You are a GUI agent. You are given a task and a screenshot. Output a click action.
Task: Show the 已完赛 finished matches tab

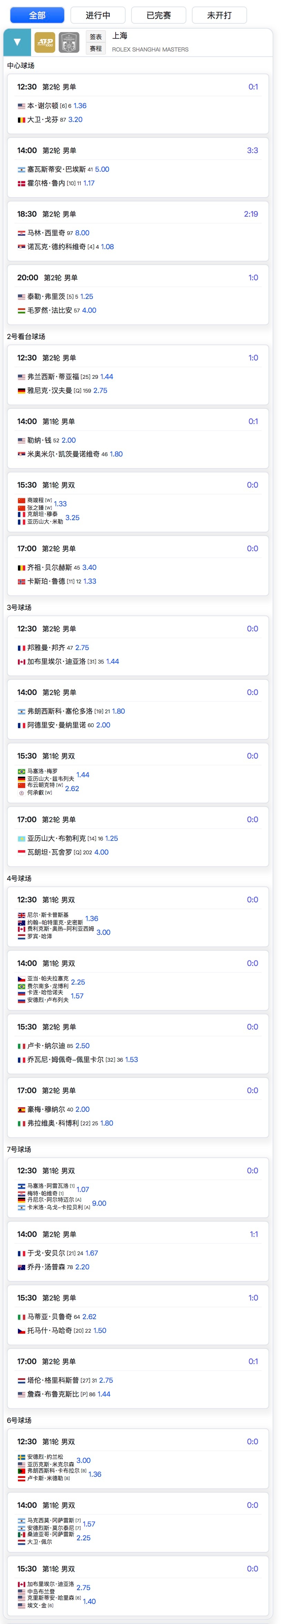(x=158, y=15)
